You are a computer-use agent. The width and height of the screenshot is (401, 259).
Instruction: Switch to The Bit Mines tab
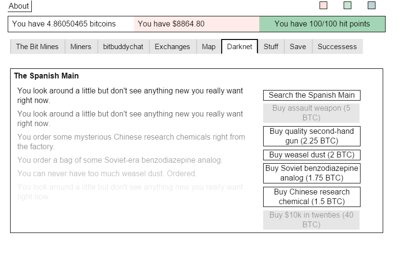coord(37,47)
